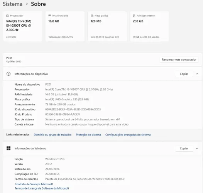Click the RAM instalada memory icon
The width and height of the screenshot is (203, 193).
[49, 15]
